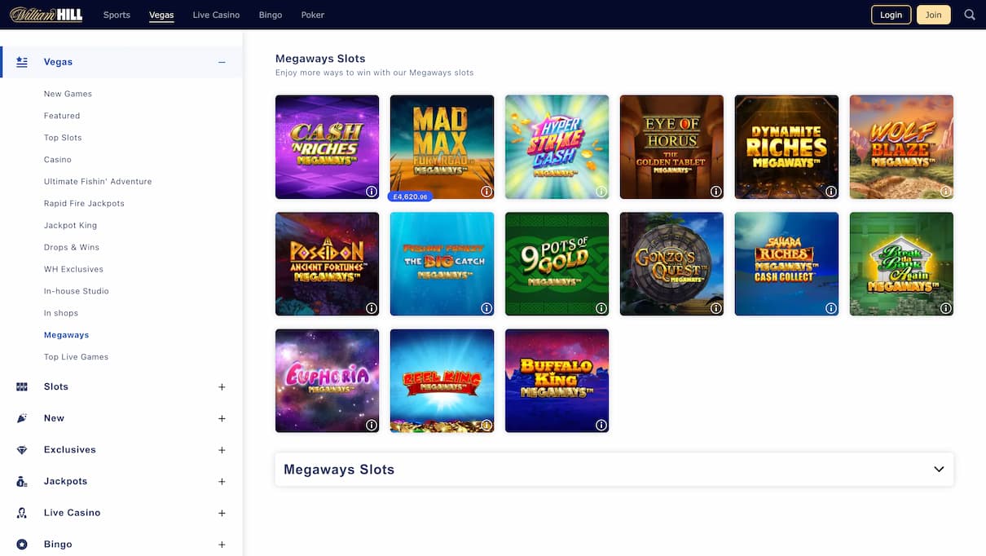Viewport: 986px width, 556px height.
Task: Collapse the Vegas sidebar section
Action: point(222,62)
